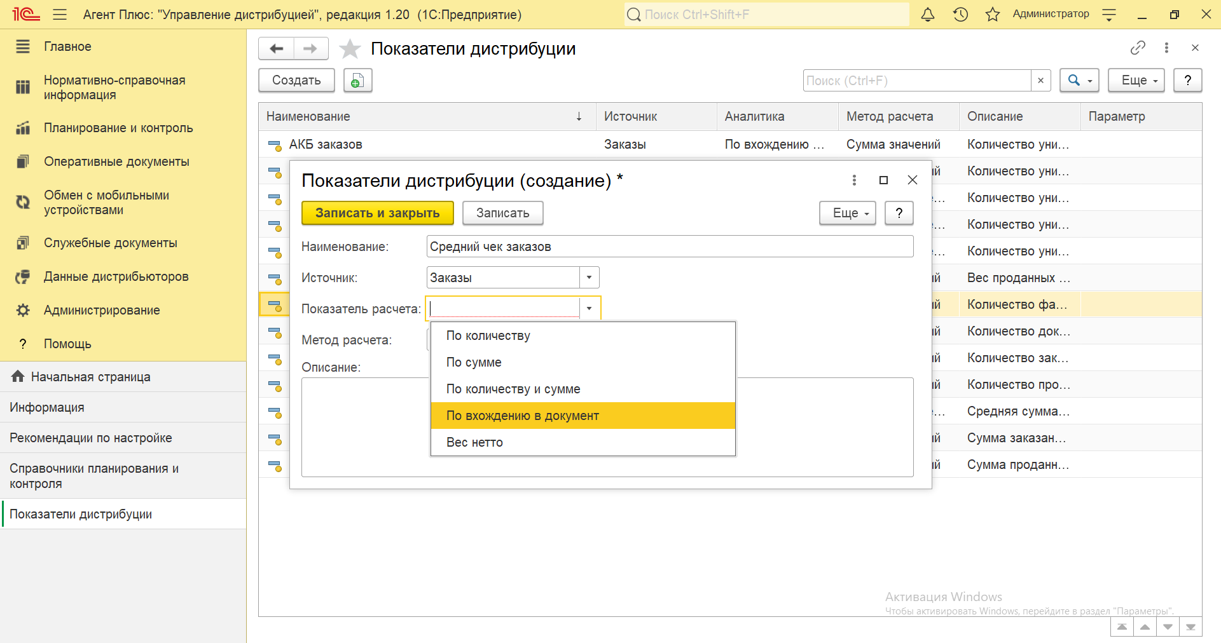Maximize the creation dialog
1221x643 pixels.
(x=883, y=180)
